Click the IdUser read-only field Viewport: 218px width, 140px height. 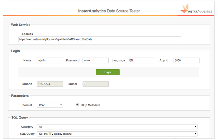coord(95,84)
